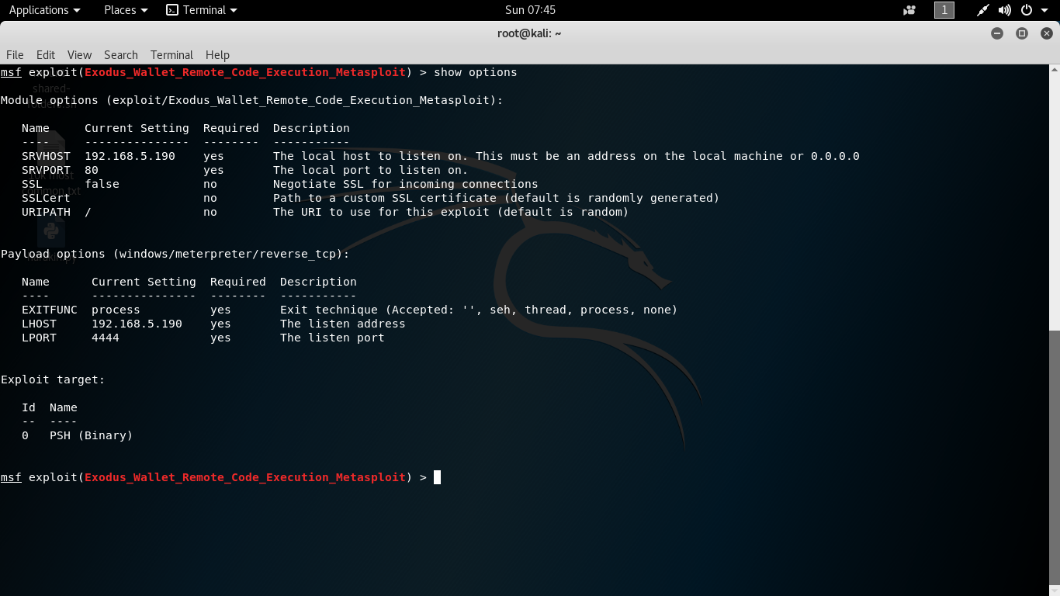Click the 'yes' Required value in LPORT row
Screen dimensions: 1060x596
click(x=220, y=338)
